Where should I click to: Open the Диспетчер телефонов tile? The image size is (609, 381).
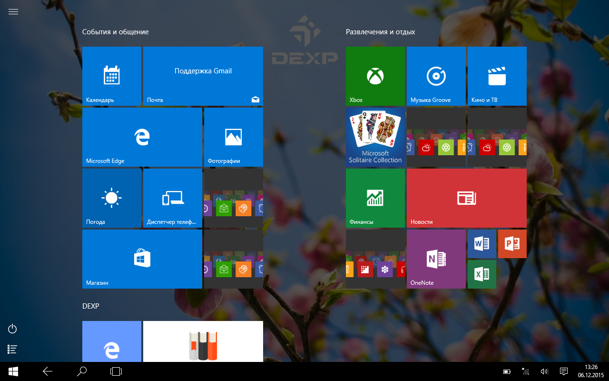point(173,198)
